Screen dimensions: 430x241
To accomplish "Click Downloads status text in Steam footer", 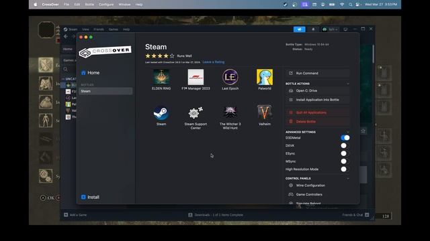I will (218, 215).
